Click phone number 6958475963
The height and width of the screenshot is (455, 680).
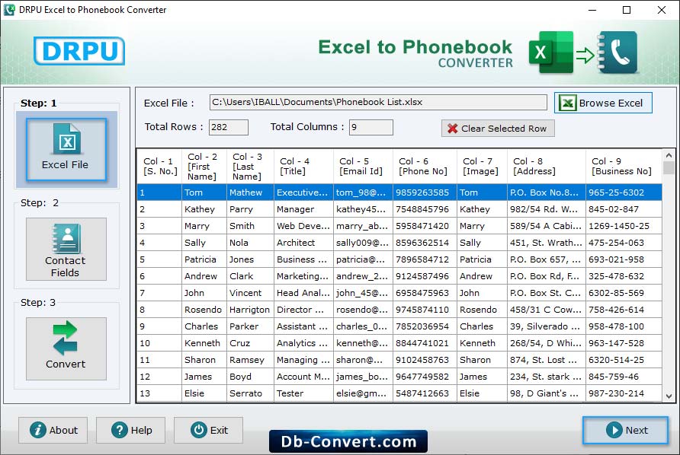click(425, 293)
